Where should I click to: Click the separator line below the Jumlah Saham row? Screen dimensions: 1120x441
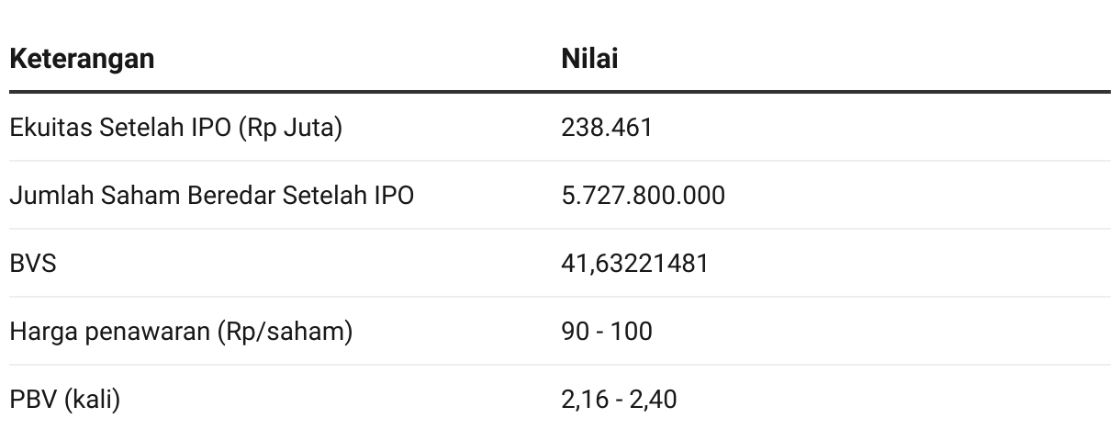(560, 229)
